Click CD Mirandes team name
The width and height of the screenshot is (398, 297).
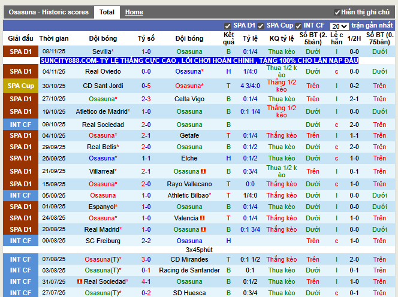point(189,259)
